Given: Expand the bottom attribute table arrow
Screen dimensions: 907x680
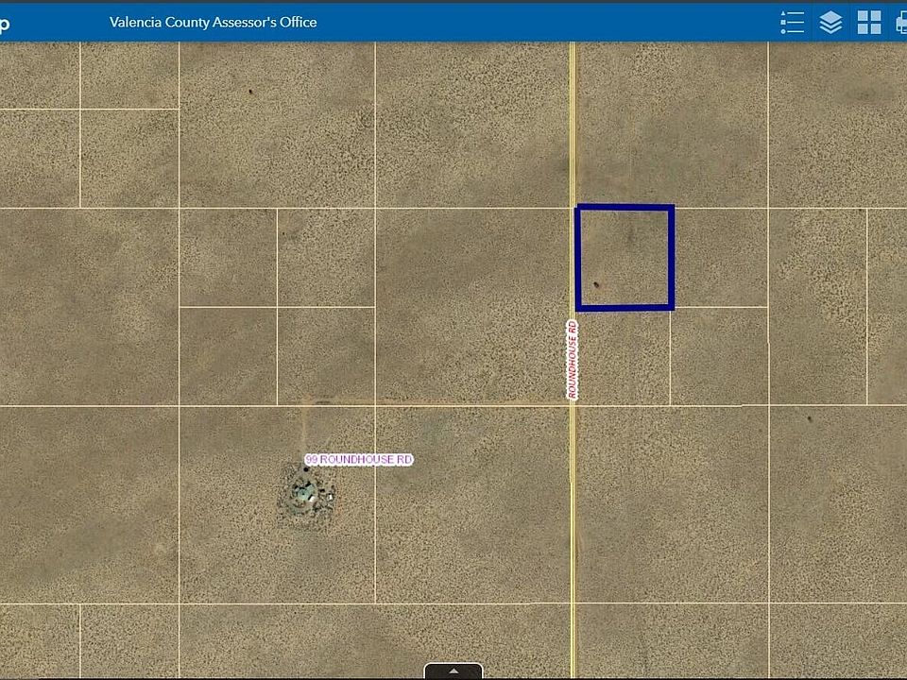Looking at the screenshot, I should click(453, 671).
